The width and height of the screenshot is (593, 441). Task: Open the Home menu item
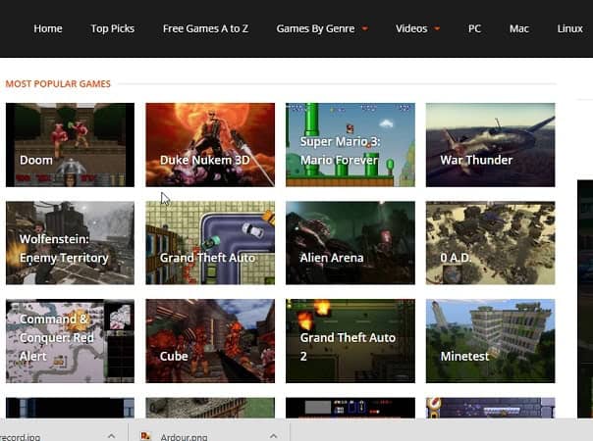pyautogui.click(x=48, y=28)
